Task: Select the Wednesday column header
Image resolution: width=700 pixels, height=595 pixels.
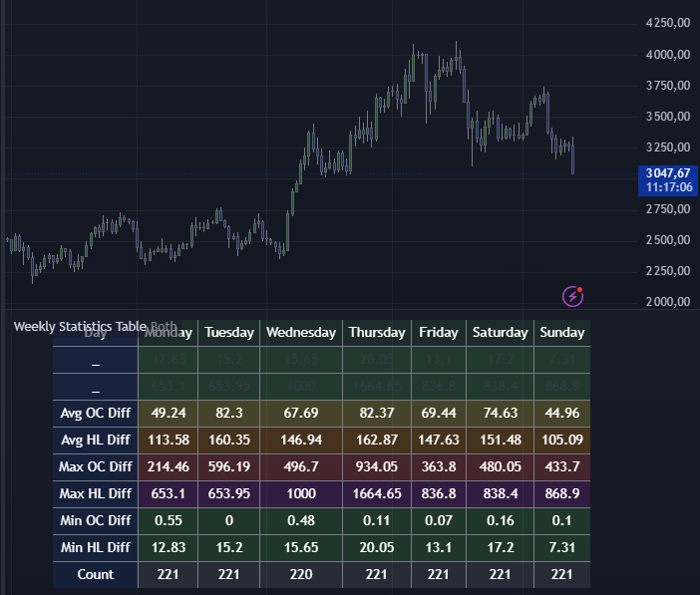Action: (301, 333)
